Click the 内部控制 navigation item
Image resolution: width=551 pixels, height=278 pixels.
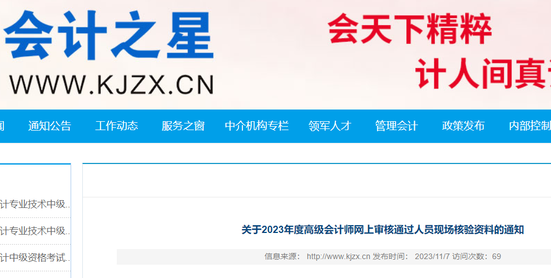coord(530,126)
